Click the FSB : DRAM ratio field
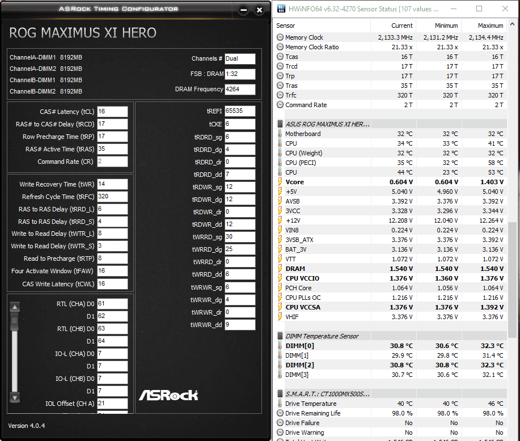Image resolution: width=520 pixels, height=441 pixels. click(240, 74)
